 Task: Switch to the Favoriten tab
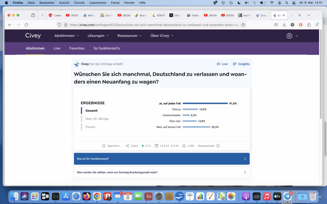(77, 48)
